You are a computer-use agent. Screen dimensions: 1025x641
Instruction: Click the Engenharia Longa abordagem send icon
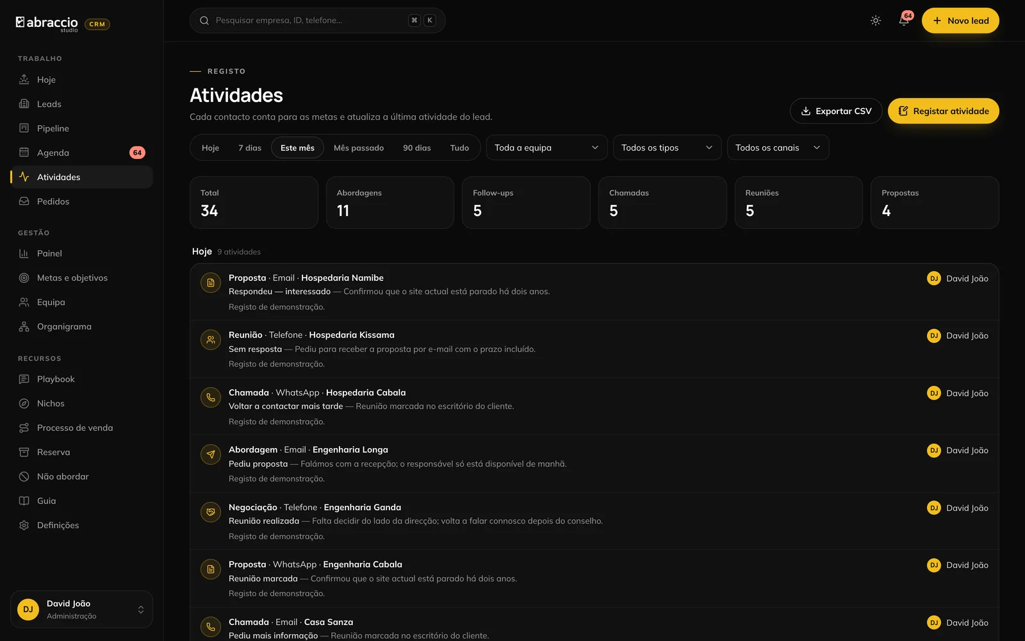click(x=211, y=454)
